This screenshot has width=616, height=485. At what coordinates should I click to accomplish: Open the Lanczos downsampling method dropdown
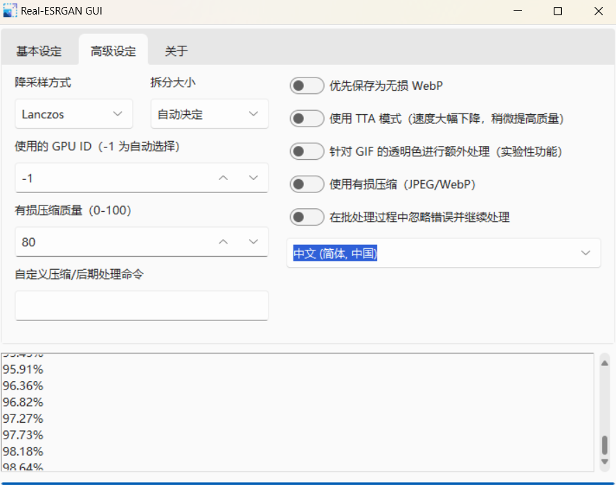(x=73, y=113)
